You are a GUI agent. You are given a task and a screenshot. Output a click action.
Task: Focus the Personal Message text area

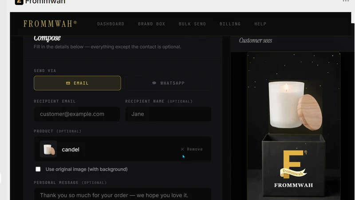pyautogui.click(x=122, y=194)
